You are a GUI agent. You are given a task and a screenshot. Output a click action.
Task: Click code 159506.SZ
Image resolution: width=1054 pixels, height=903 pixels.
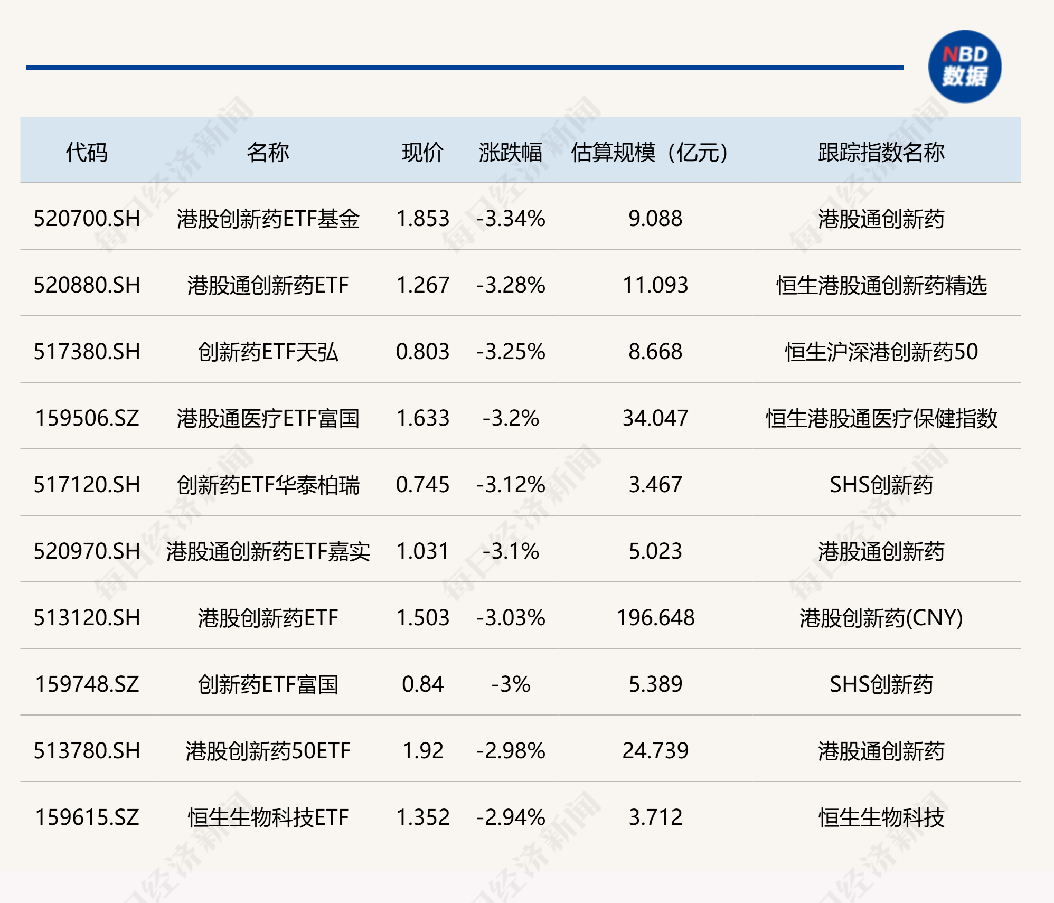pyautogui.click(x=87, y=418)
